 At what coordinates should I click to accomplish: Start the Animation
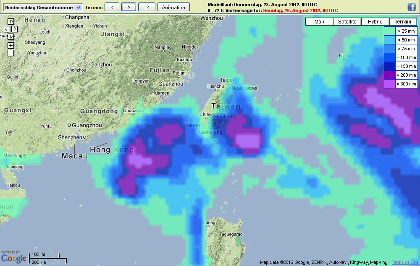pos(173,7)
